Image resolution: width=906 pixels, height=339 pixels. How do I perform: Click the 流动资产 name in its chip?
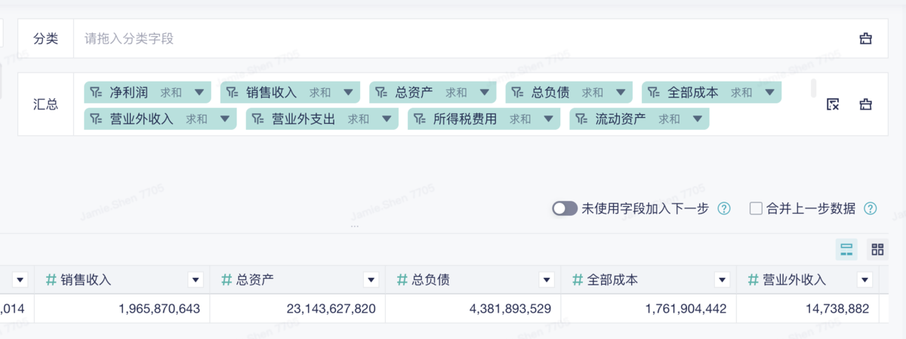point(621,119)
